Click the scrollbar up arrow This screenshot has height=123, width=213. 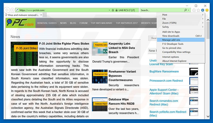[x=208, y=20]
